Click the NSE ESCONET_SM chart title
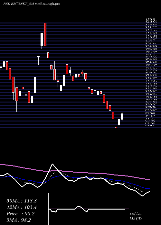 (32, 4)
